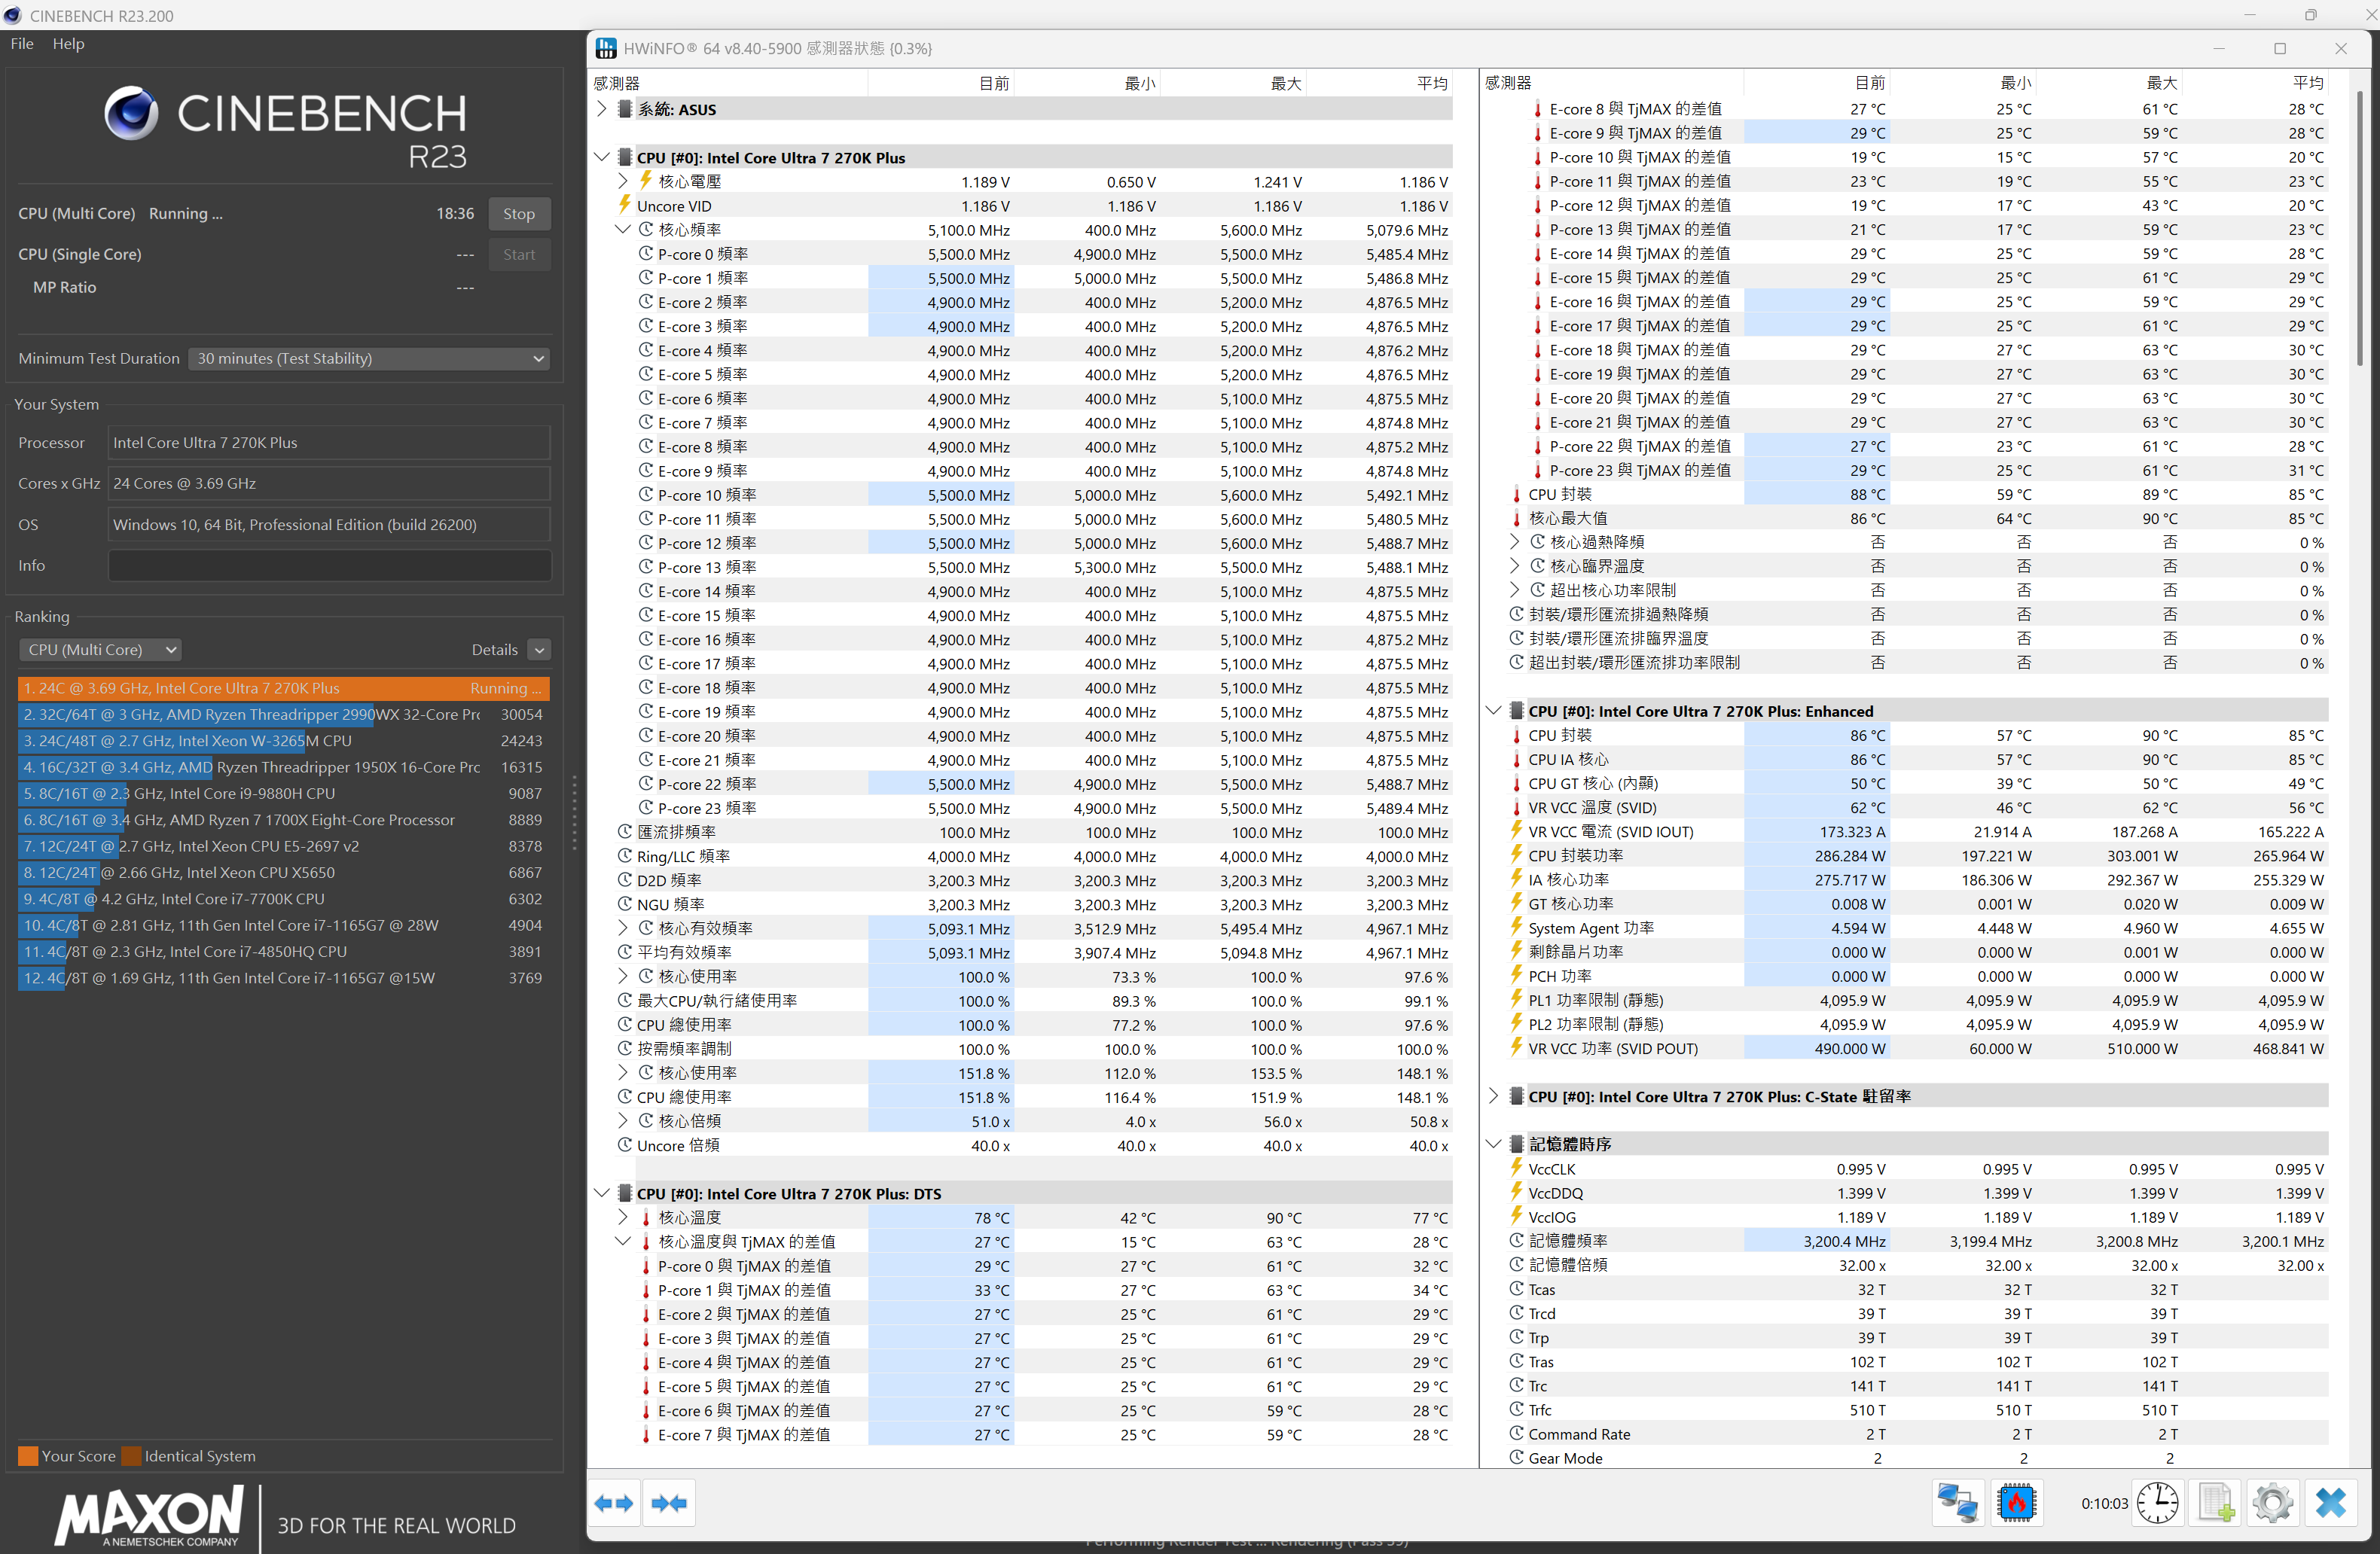2380x1554 pixels.
Task: Click the Info input field
Action: pos(329,565)
